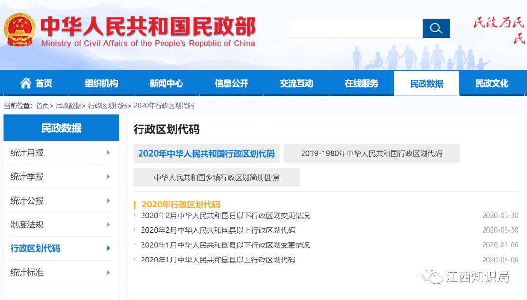The image size is (527, 300).
Task: Click the national emblem logo
Action: tap(20, 29)
